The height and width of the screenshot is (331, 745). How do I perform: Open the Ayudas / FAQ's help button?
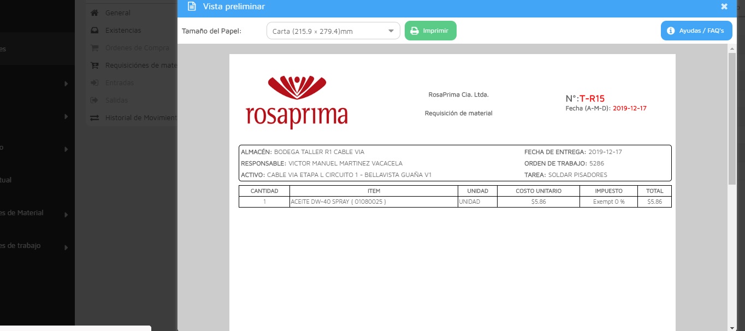[696, 31]
